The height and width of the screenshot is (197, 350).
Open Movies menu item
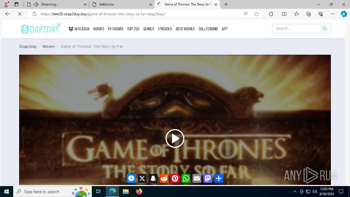click(99, 29)
